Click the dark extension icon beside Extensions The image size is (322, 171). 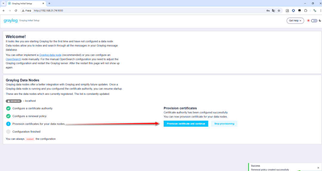(x=299, y=11)
